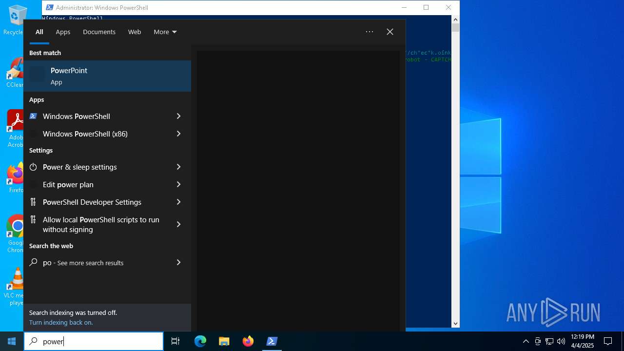Screen dimensions: 624x351
Task: Open File Explorer from the taskbar
Action: click(x=224, y=341)
